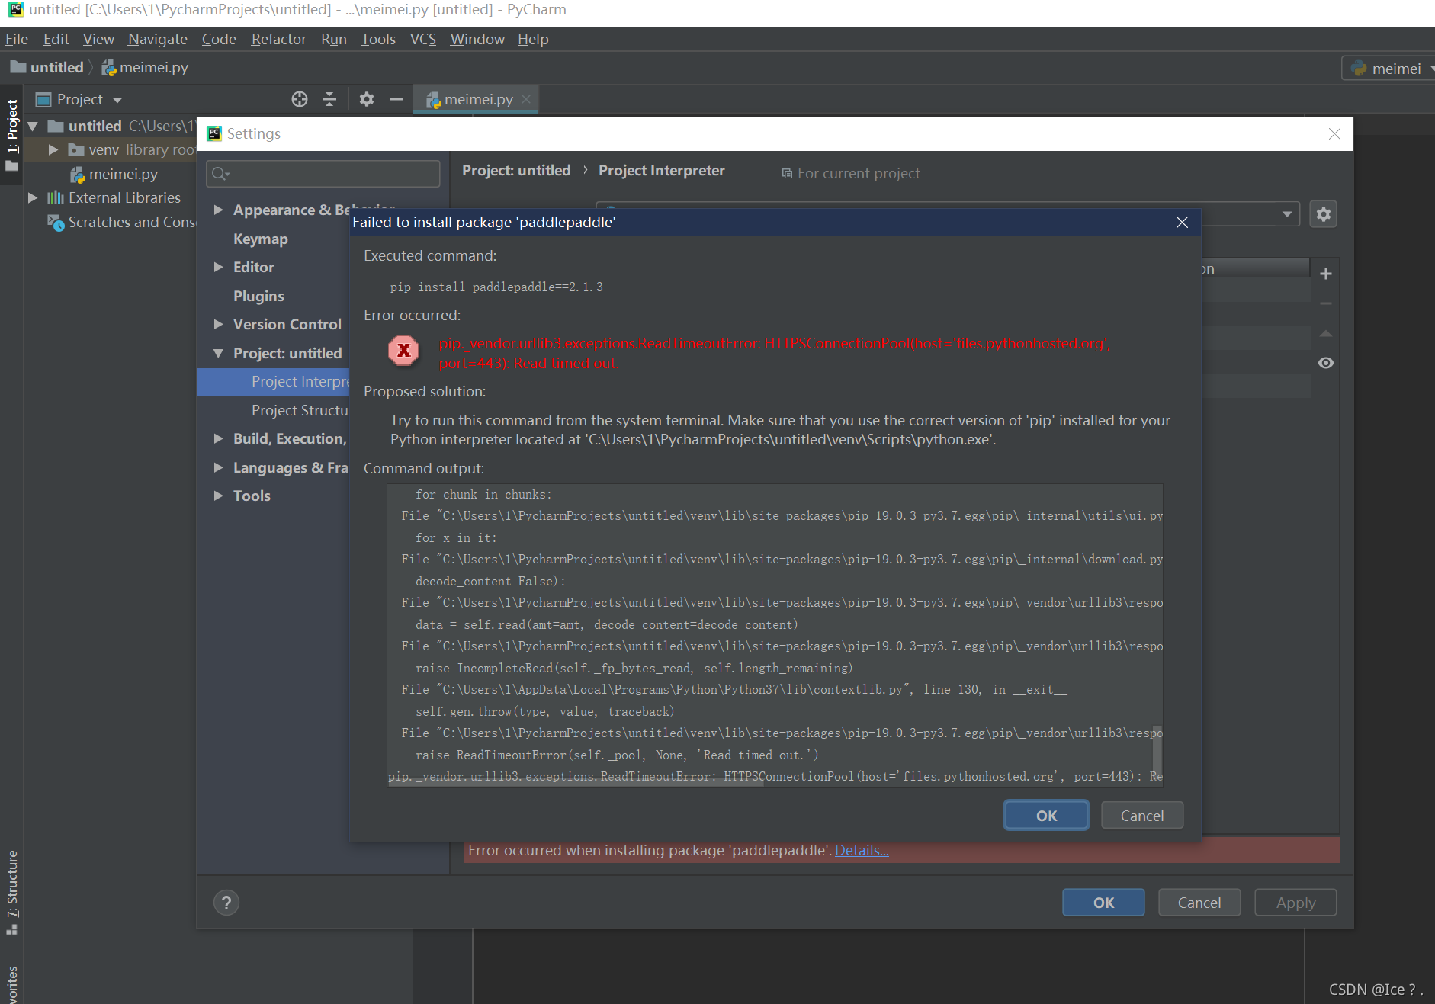This screenshot has width=1435, height=1004.
Task: Click the locate/scroll-from-source target icon in Project panel
Action: pos(300,99)
